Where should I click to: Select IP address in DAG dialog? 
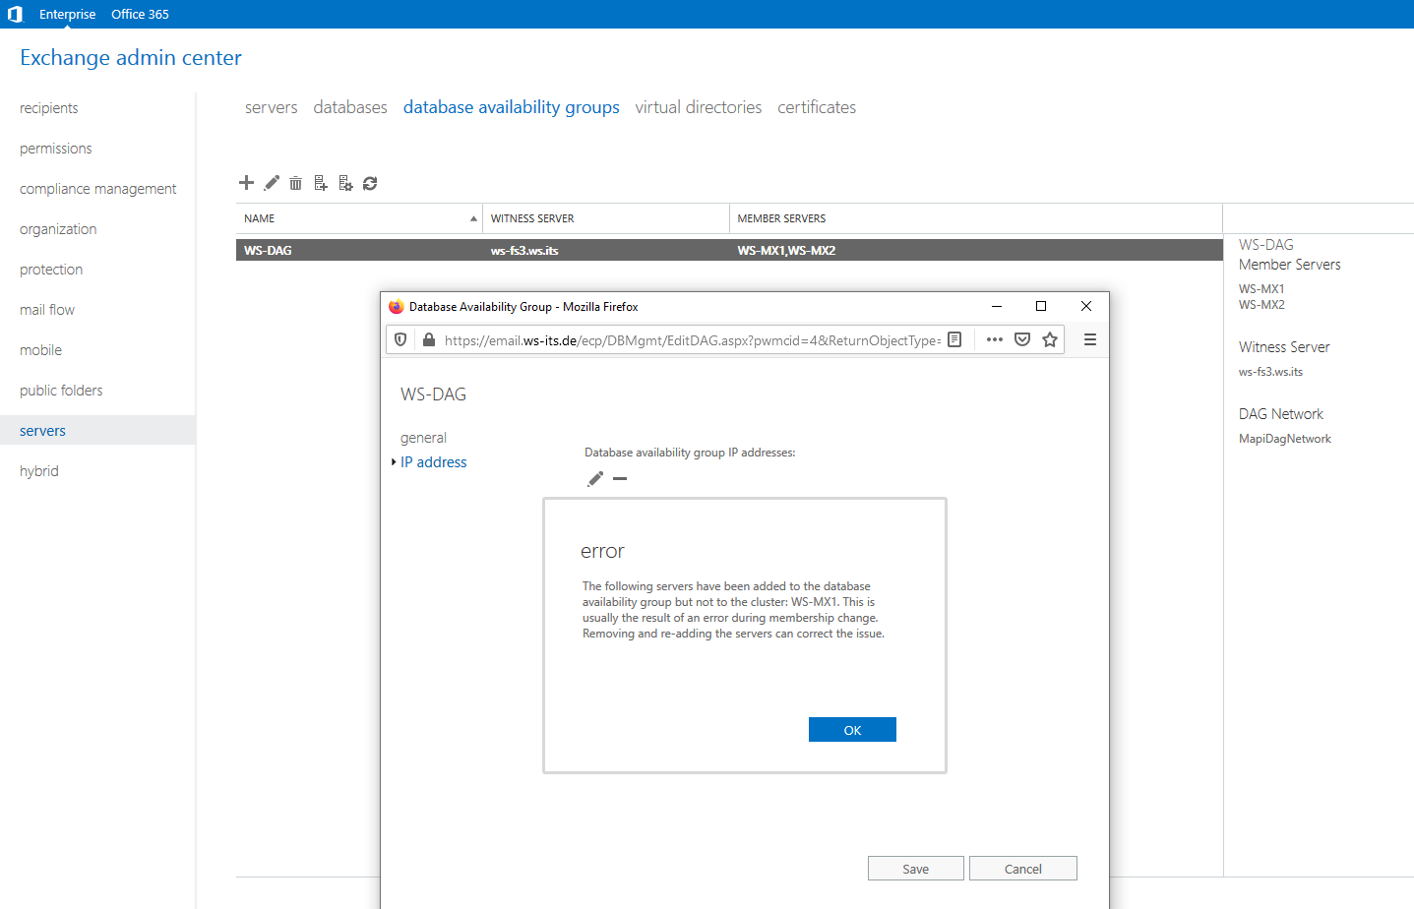click(434, 462)
